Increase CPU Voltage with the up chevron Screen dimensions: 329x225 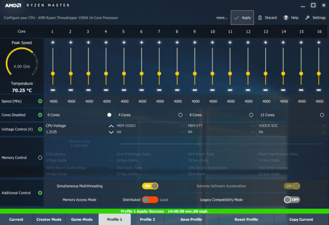111,126
